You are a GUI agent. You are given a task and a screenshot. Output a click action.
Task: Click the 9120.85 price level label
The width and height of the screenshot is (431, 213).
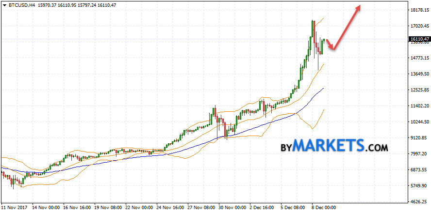coord(418,138)
